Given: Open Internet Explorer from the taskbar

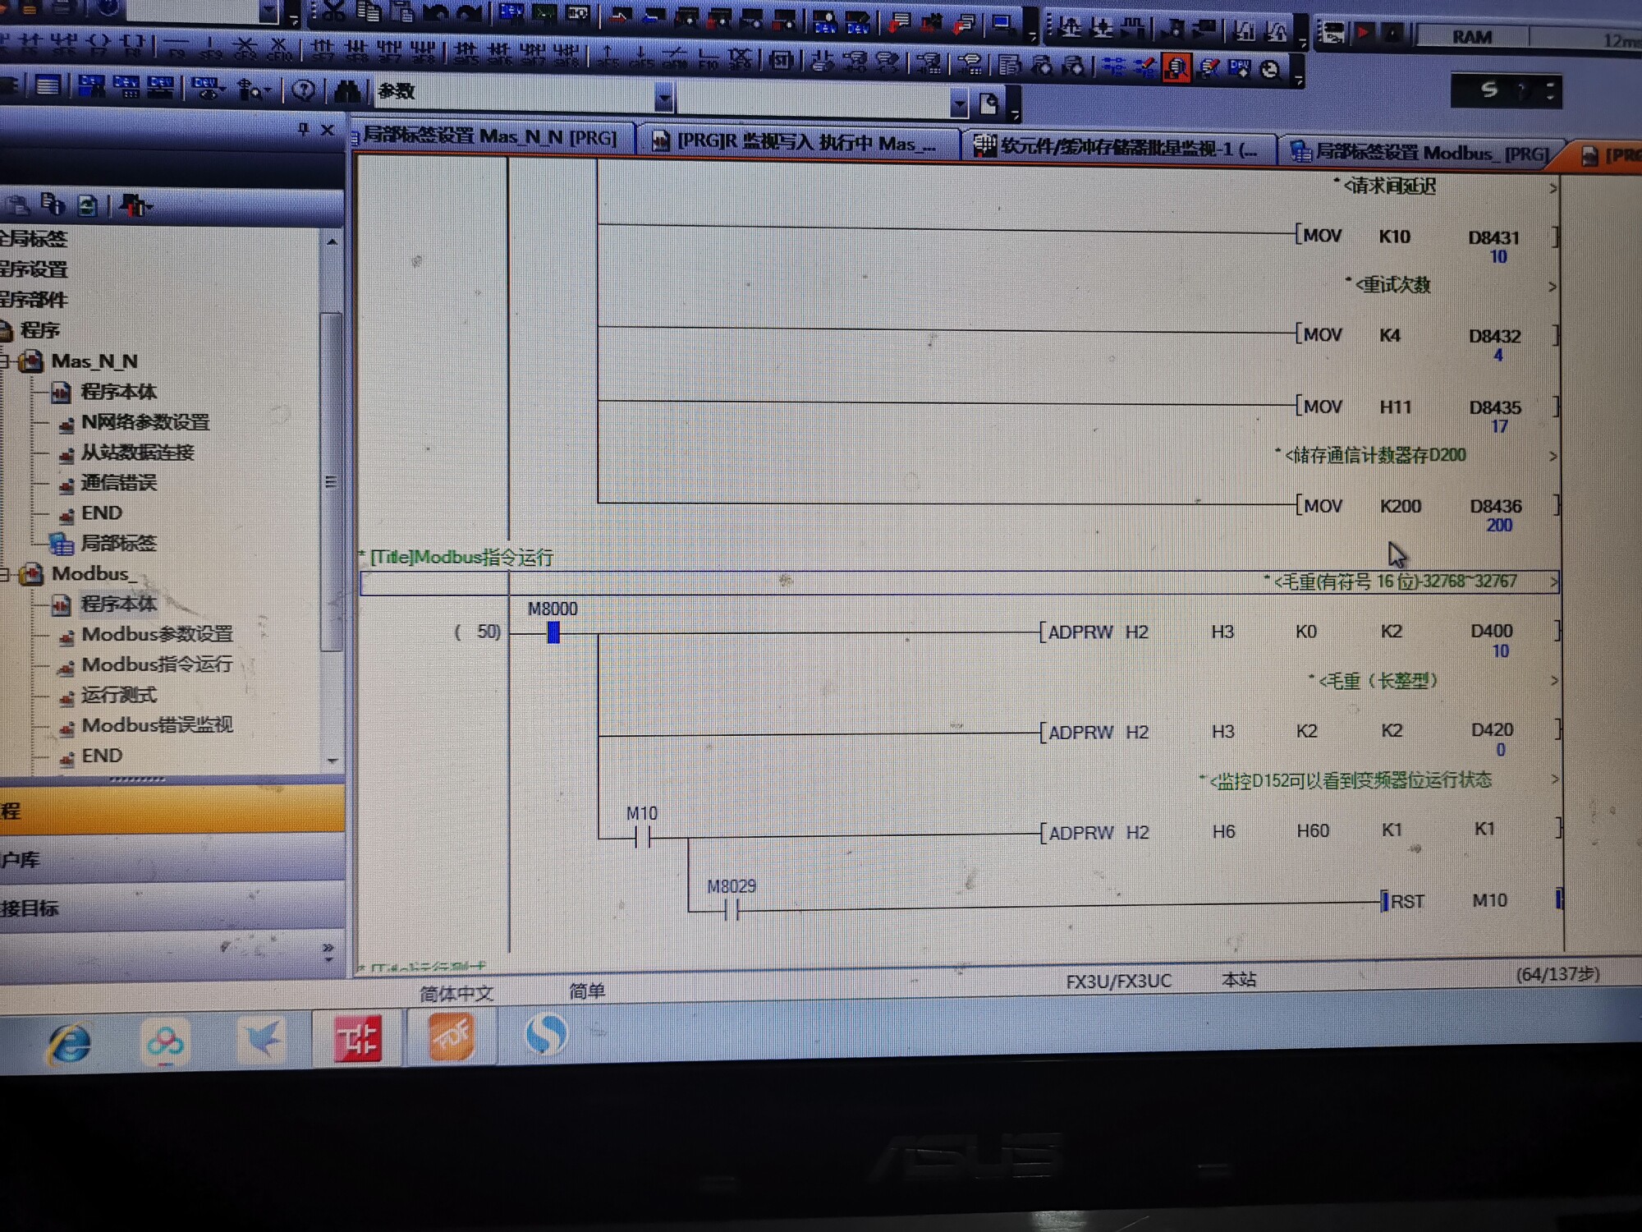Looking at the screenshot, I should pyautogui.click(x=70, y=1044).
